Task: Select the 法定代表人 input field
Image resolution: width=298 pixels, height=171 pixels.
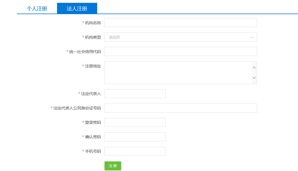Action: 135,94
